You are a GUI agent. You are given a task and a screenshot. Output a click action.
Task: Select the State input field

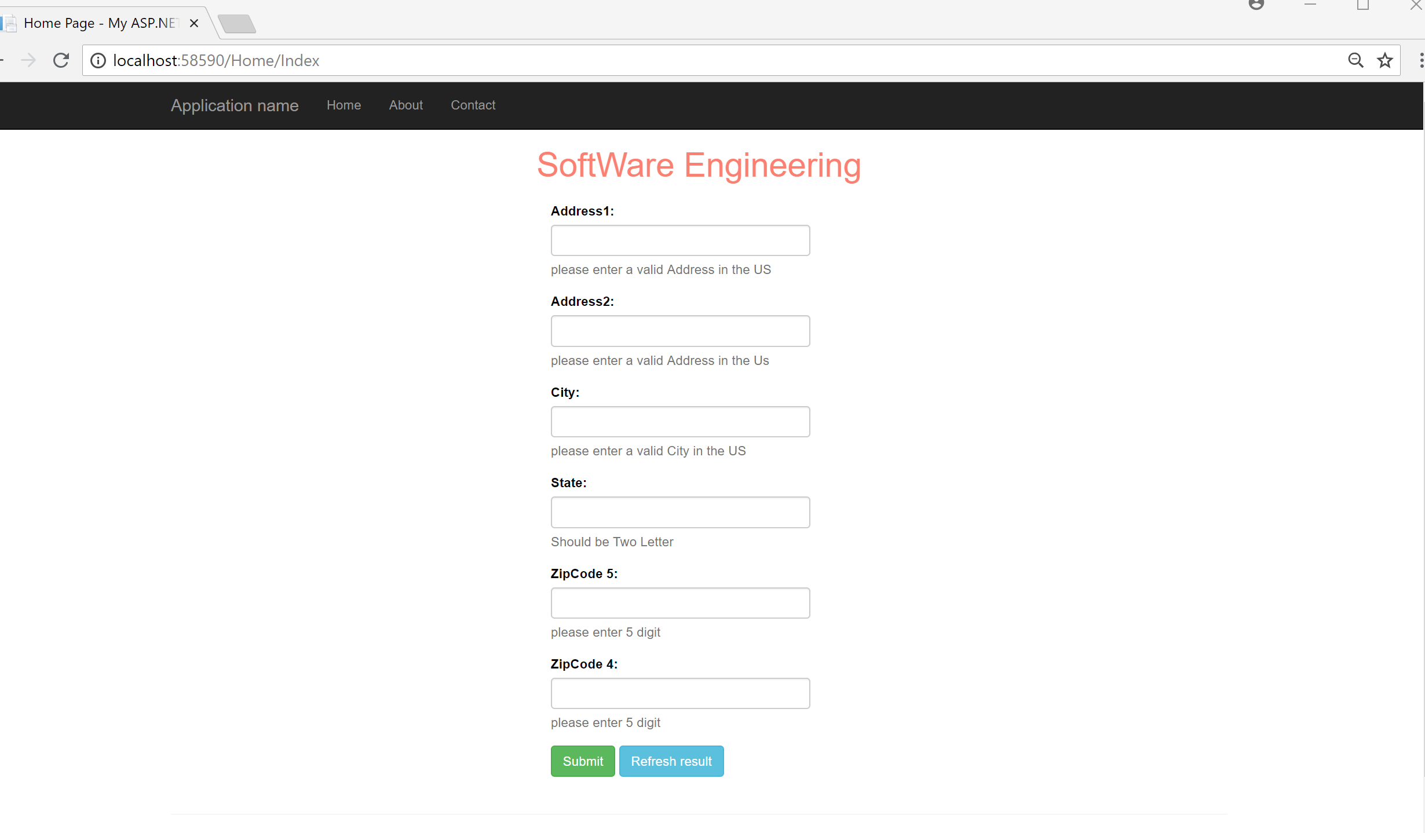[x=680, y=512]
